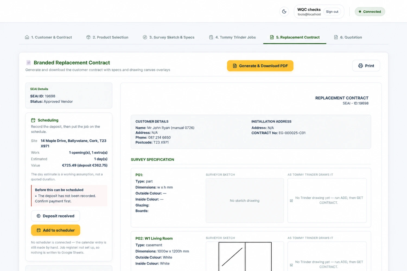
Task: Click REPLACEMENT CONTRACT heading
Action: click(x=342, y=98)
